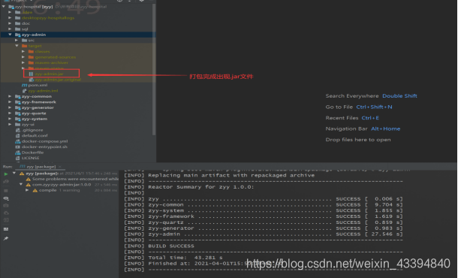Collapse the com.zyy:zyy-admin:jar:1.0.0 node
The width and height of the screenshot is (458, 278).
21,185
